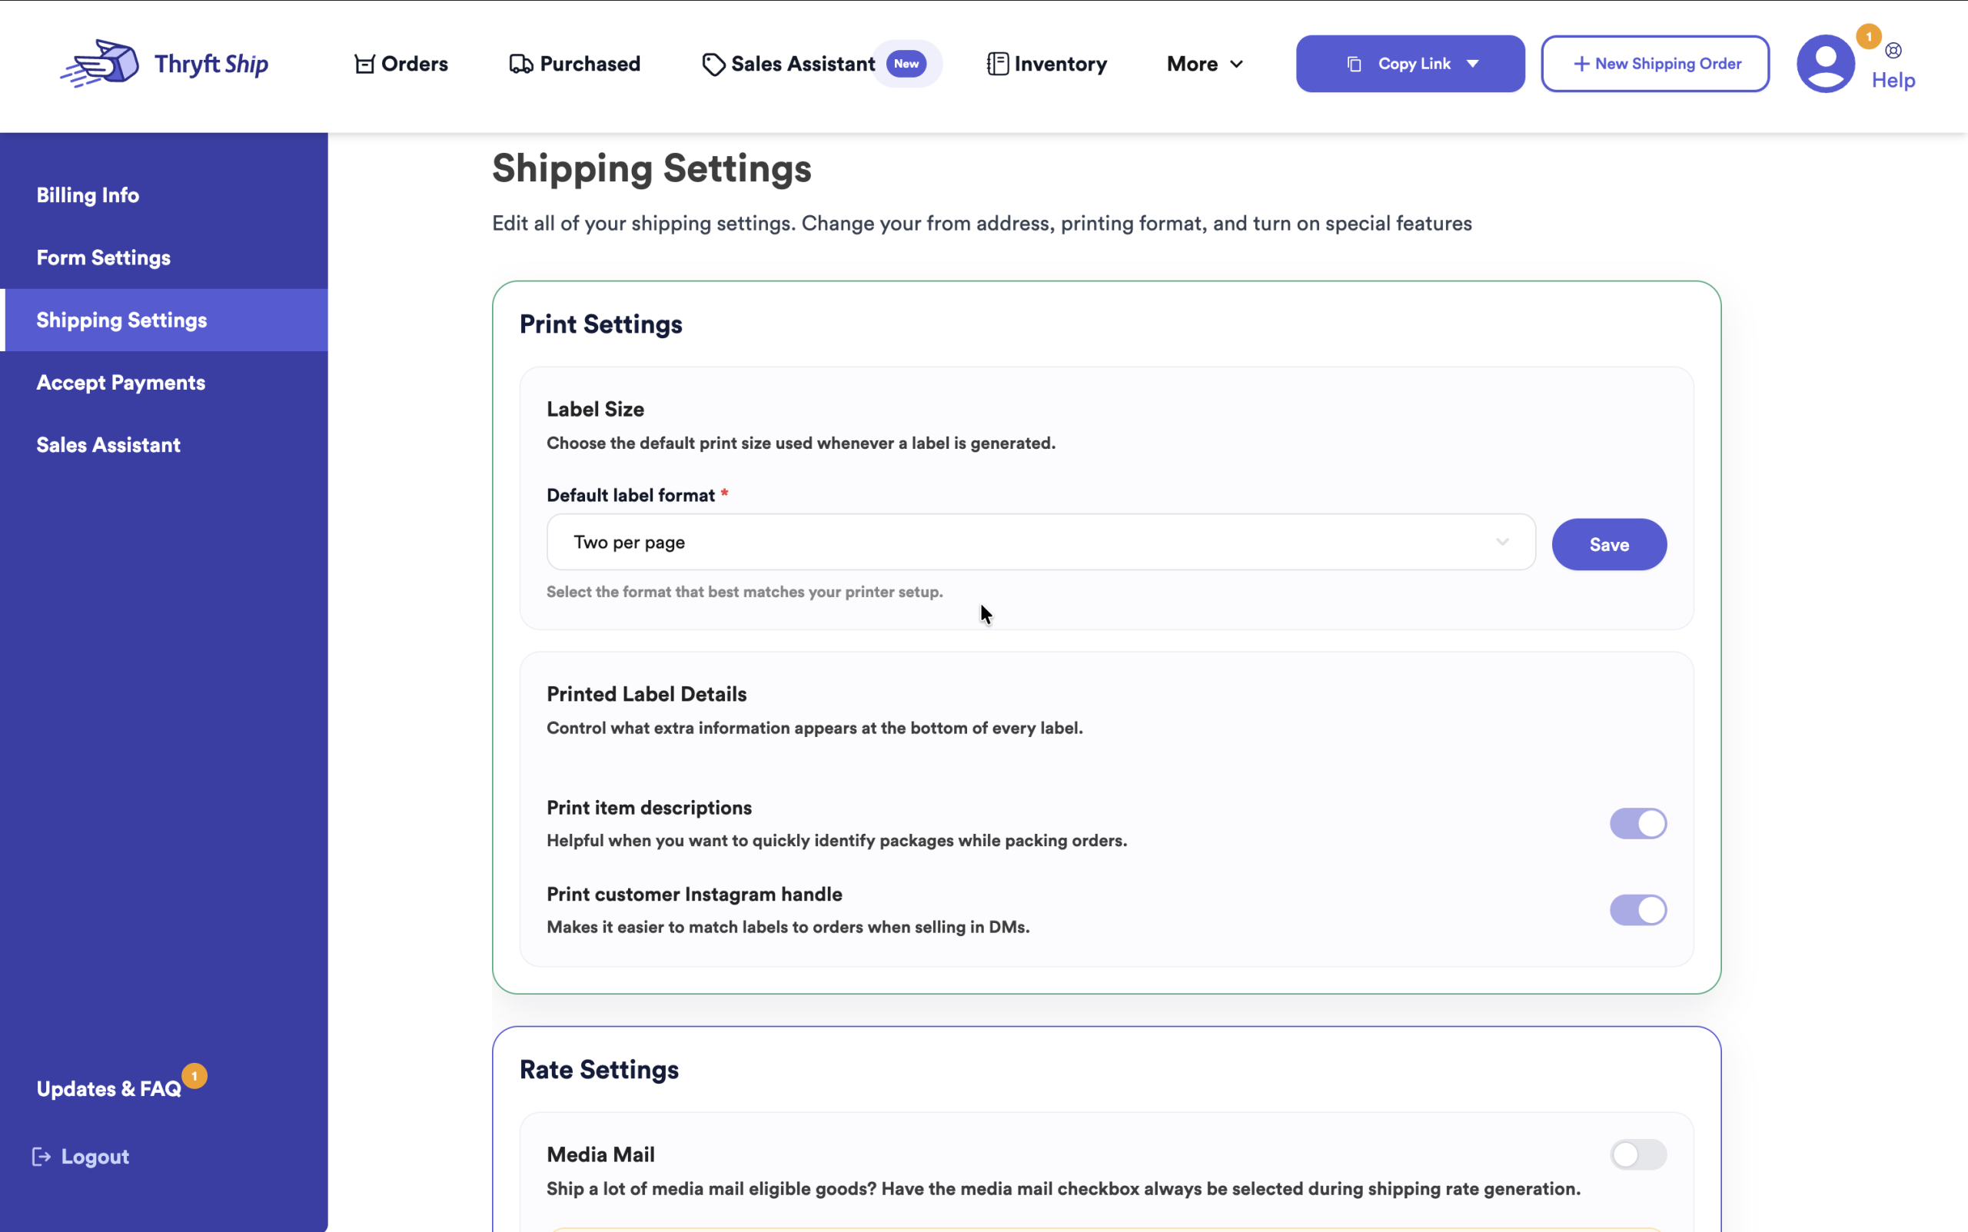Click the Logout door icon
Image resolution: width=1968 pixels, height=1232 pixels.
(x=42, y=1156)
